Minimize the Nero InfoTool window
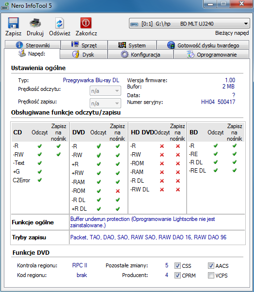This screenshot has width=254, height=292. point(210,4)
